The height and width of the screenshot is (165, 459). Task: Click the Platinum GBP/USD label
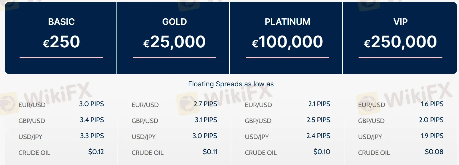pos(258,121)
